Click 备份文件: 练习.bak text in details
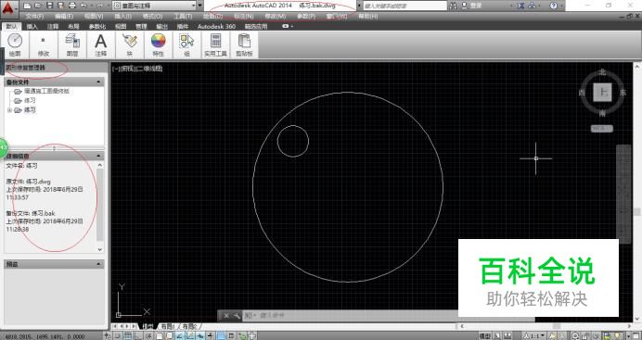 [x=31, y=213]
